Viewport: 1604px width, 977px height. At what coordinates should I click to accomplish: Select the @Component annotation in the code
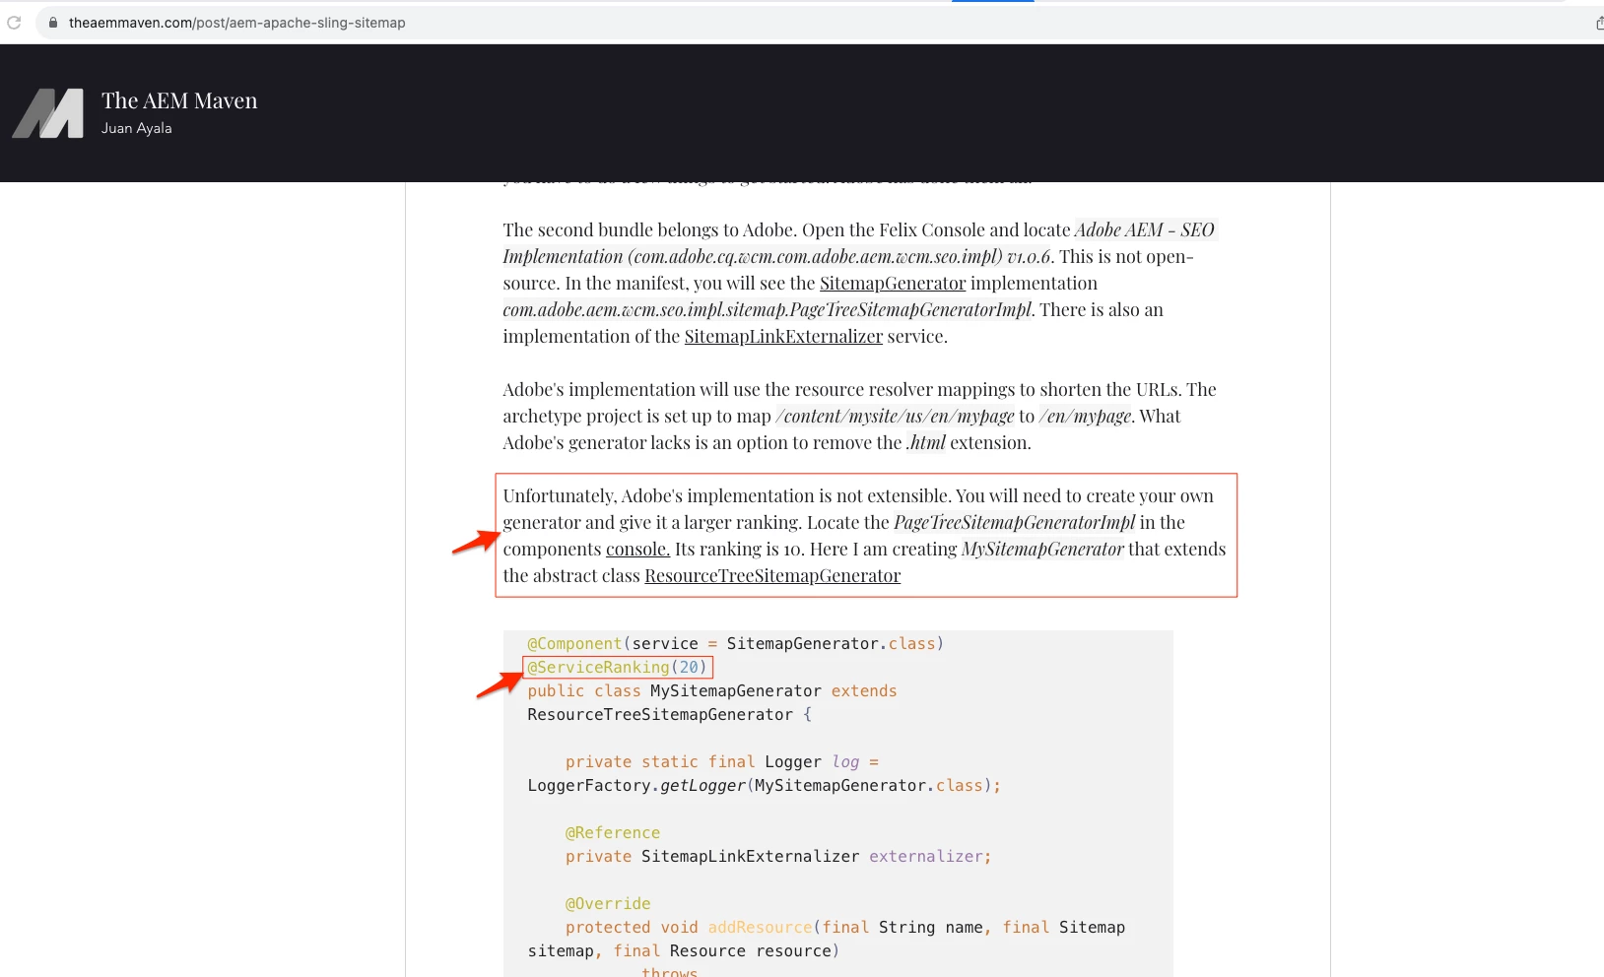[574, 644]
